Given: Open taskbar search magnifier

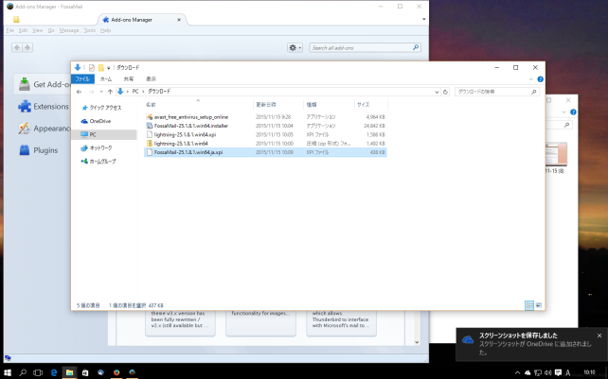Looking at the screenshot, I should [23, 372].
